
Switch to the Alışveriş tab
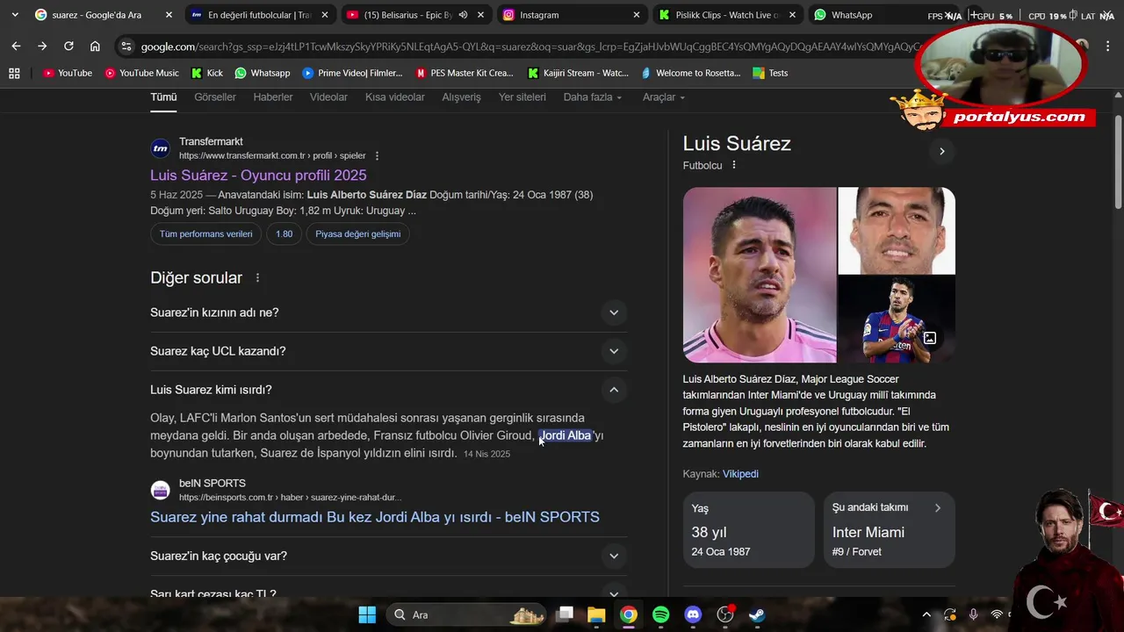[461, 97]
